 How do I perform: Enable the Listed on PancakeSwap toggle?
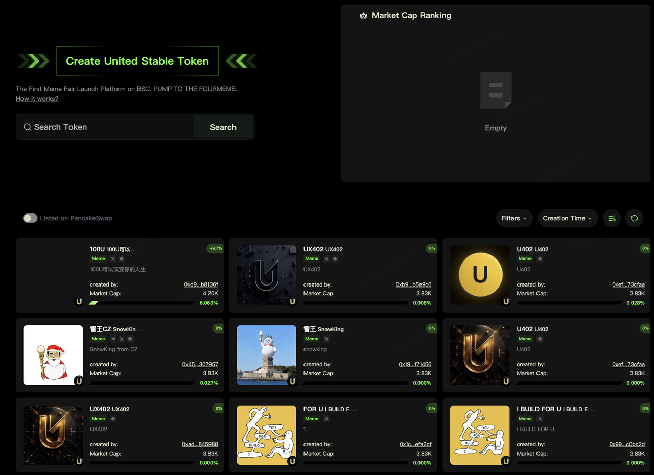pos(30,218)
